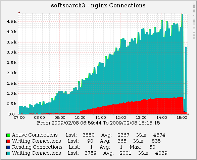Image resolution: width=197 pixels, height=160 pixels.
Task: Click the red Writing Connections legend swatch
Action: point(8,141)
